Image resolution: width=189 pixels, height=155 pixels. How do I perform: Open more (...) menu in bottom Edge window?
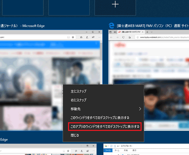point(93,151)
